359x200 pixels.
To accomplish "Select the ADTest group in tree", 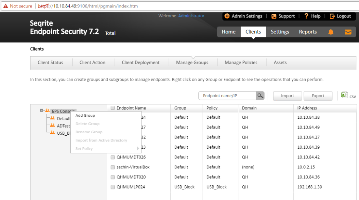I will click(x=64, y=126).
